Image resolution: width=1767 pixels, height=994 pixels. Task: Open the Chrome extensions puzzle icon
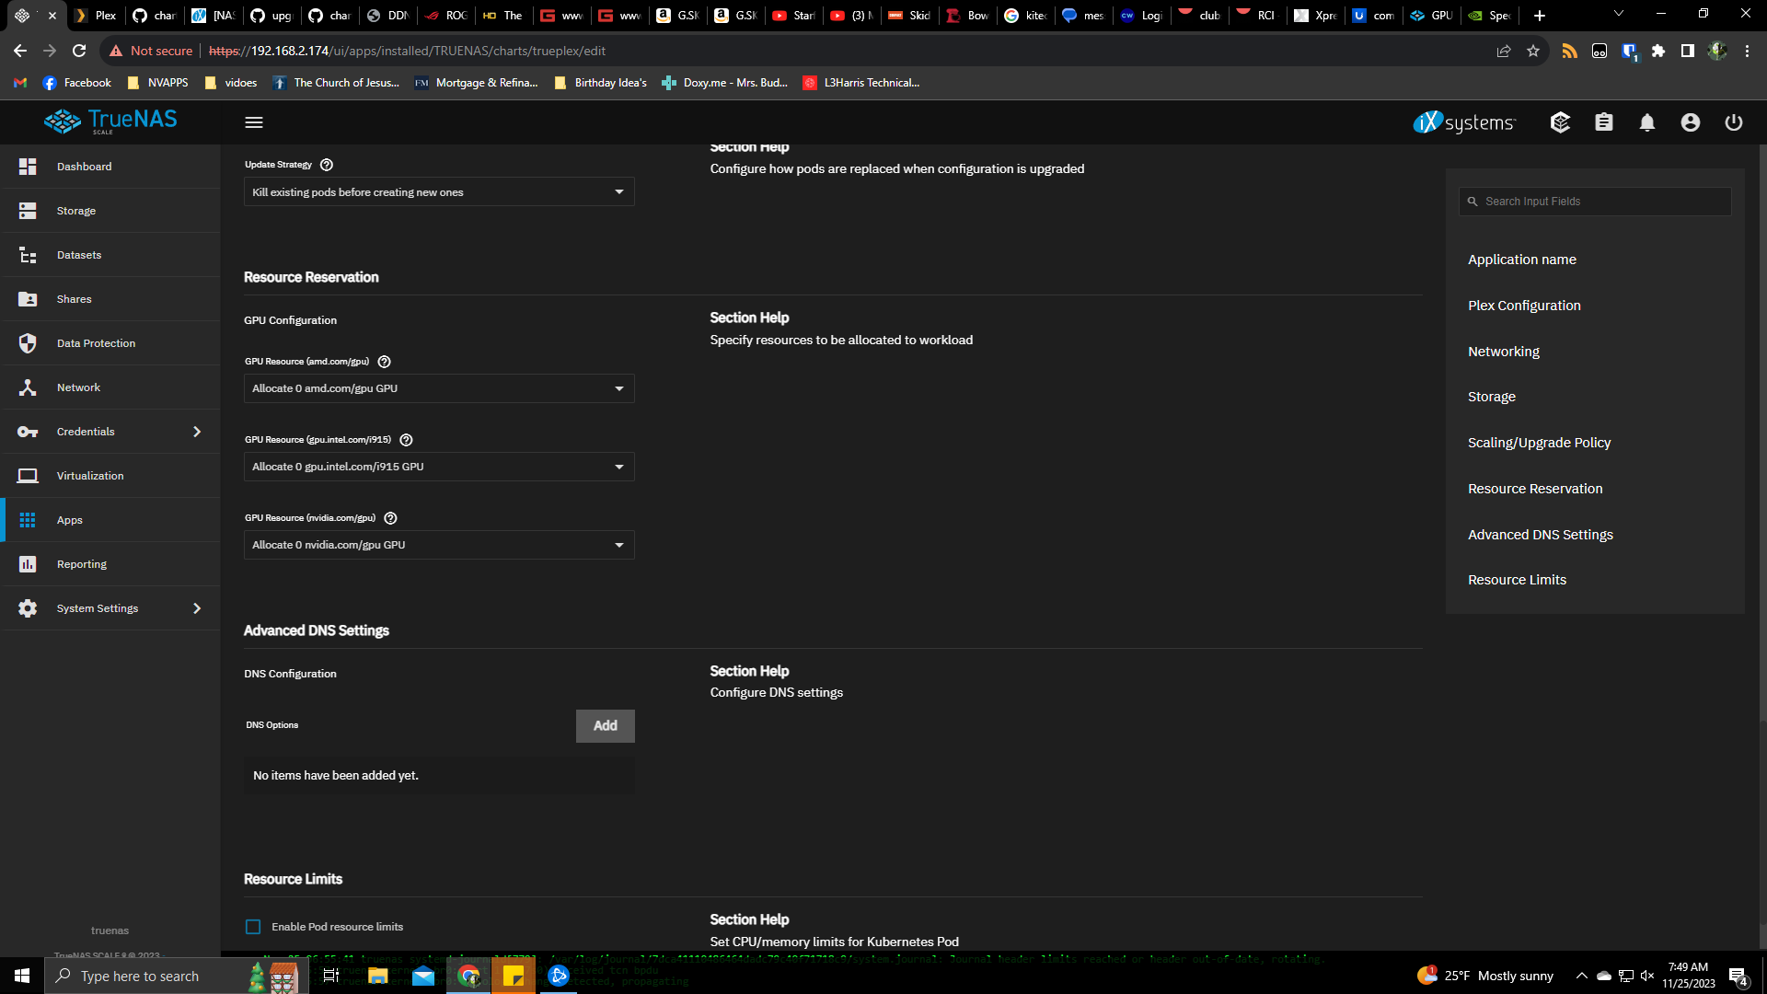pyautogui.click(x=1658, y=51)
